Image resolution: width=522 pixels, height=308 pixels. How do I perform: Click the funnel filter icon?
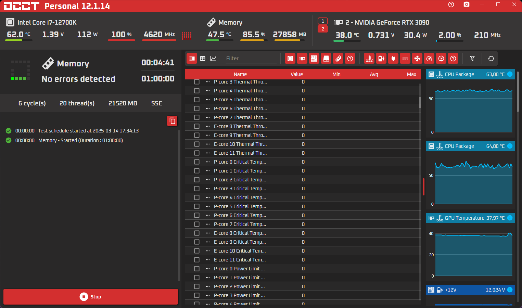[472, 59]
